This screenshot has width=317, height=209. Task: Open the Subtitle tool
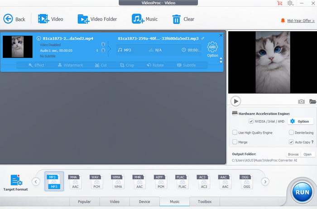pyautogui.click(x=186, y=65)
